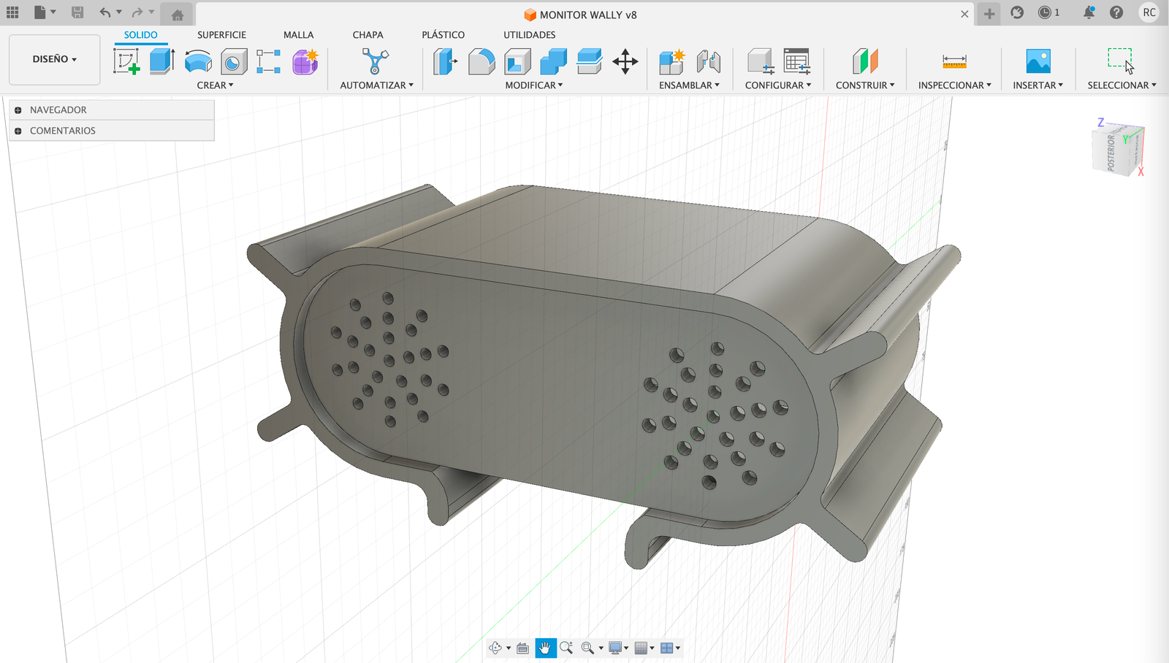Click the Joint tool icon
This screenshot has height=663, width=1169.
coord(708,61)
